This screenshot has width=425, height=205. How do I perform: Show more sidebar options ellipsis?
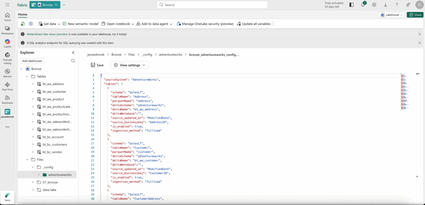[x=7, y=127]
